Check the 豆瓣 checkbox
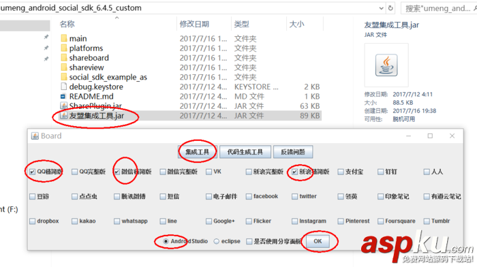The width and height of the screenshot is (477, 267). 32,196
